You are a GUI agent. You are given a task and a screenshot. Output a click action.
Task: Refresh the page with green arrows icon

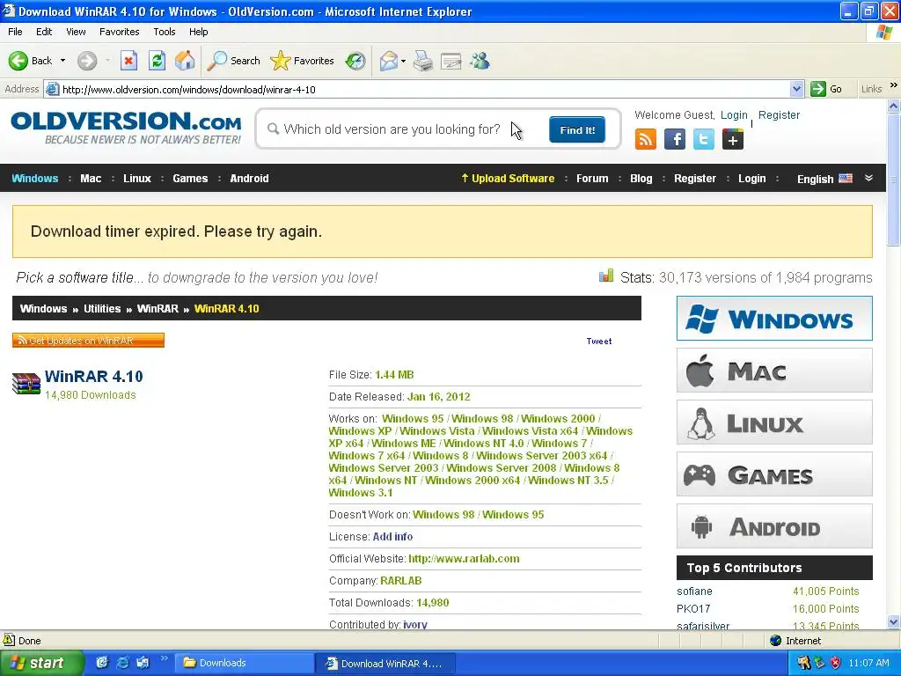click(x=157, y=61)
